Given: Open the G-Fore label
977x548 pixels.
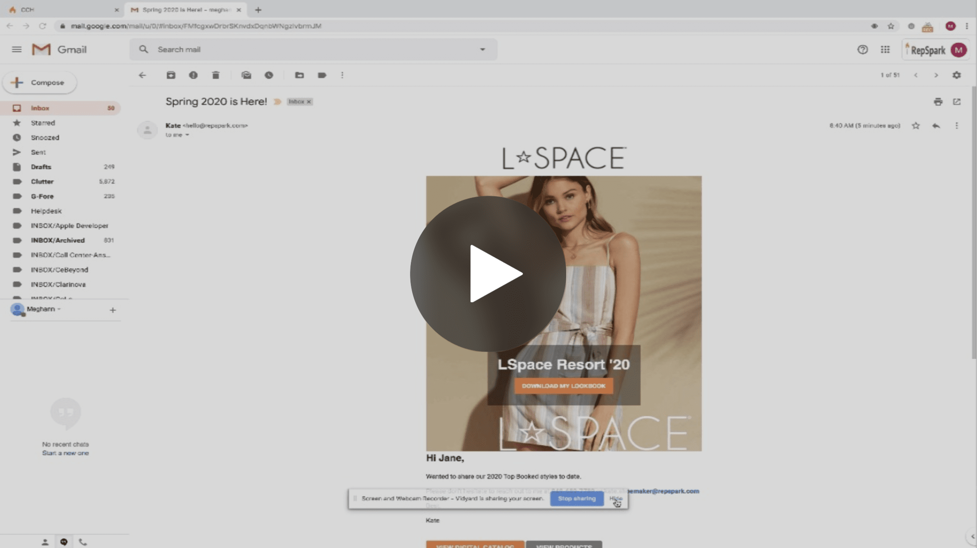Looking at the screenshot, I should pyautogui.click(x=60, y=196).
